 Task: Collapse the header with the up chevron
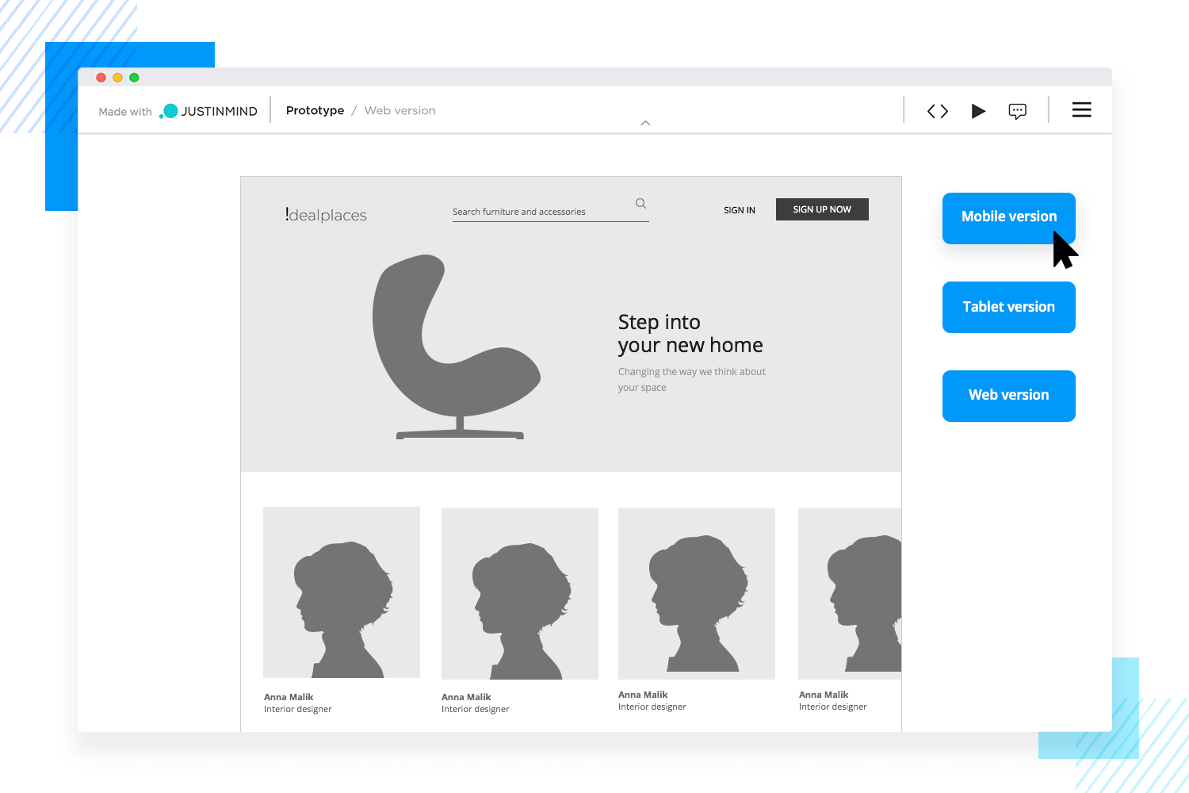click(646, 123)
